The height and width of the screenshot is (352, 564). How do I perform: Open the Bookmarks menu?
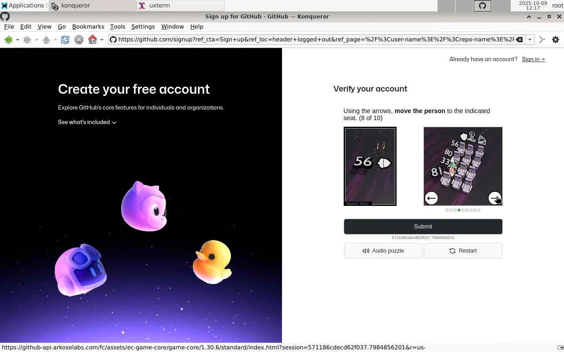point(88,27)
